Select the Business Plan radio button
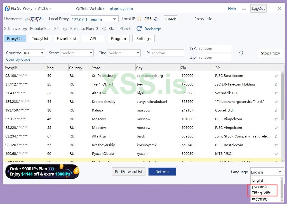 pos(65,29)
